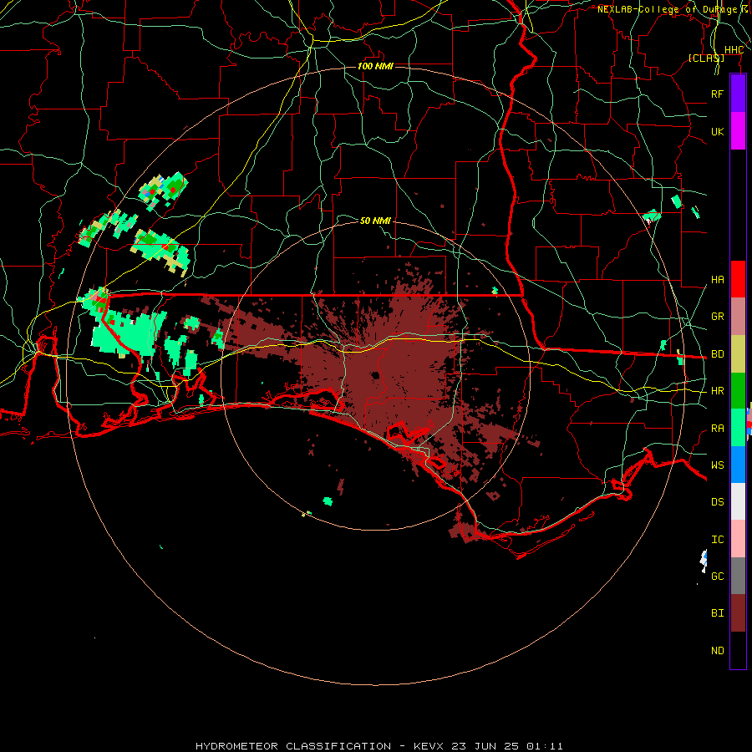Click the RA light green legend swatch
Image resolution: width=752 pixels, height=752 pixels.
point(738,428)
